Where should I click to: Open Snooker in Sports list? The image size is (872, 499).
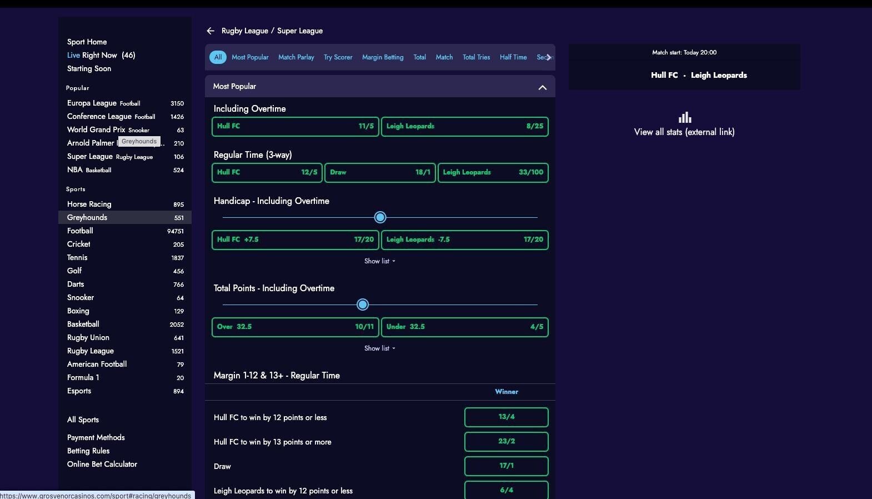pyautogui.click(x=125, y=298)
